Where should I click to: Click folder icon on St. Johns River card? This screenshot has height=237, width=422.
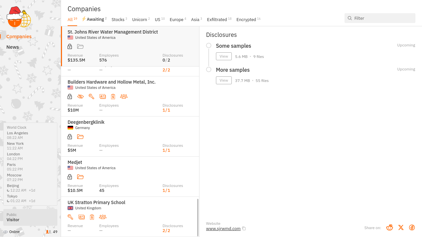[x=80, y=46]
